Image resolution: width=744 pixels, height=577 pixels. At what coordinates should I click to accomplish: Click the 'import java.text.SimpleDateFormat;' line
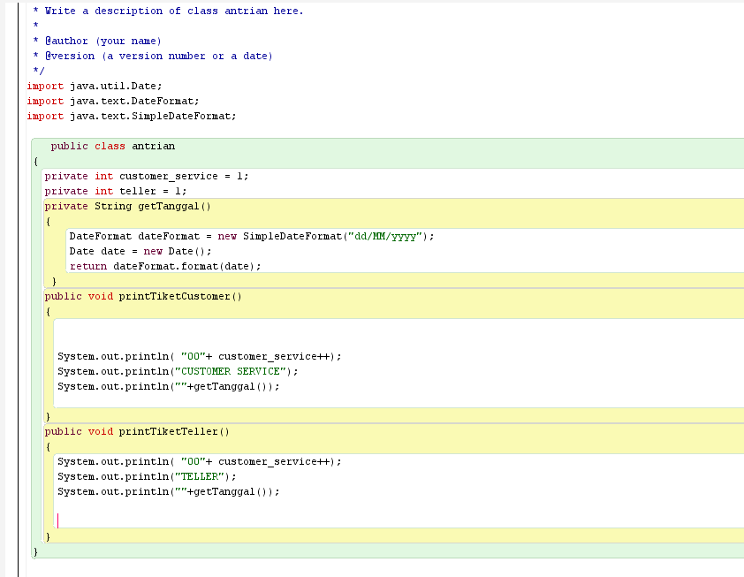click(x=132, y=117)
